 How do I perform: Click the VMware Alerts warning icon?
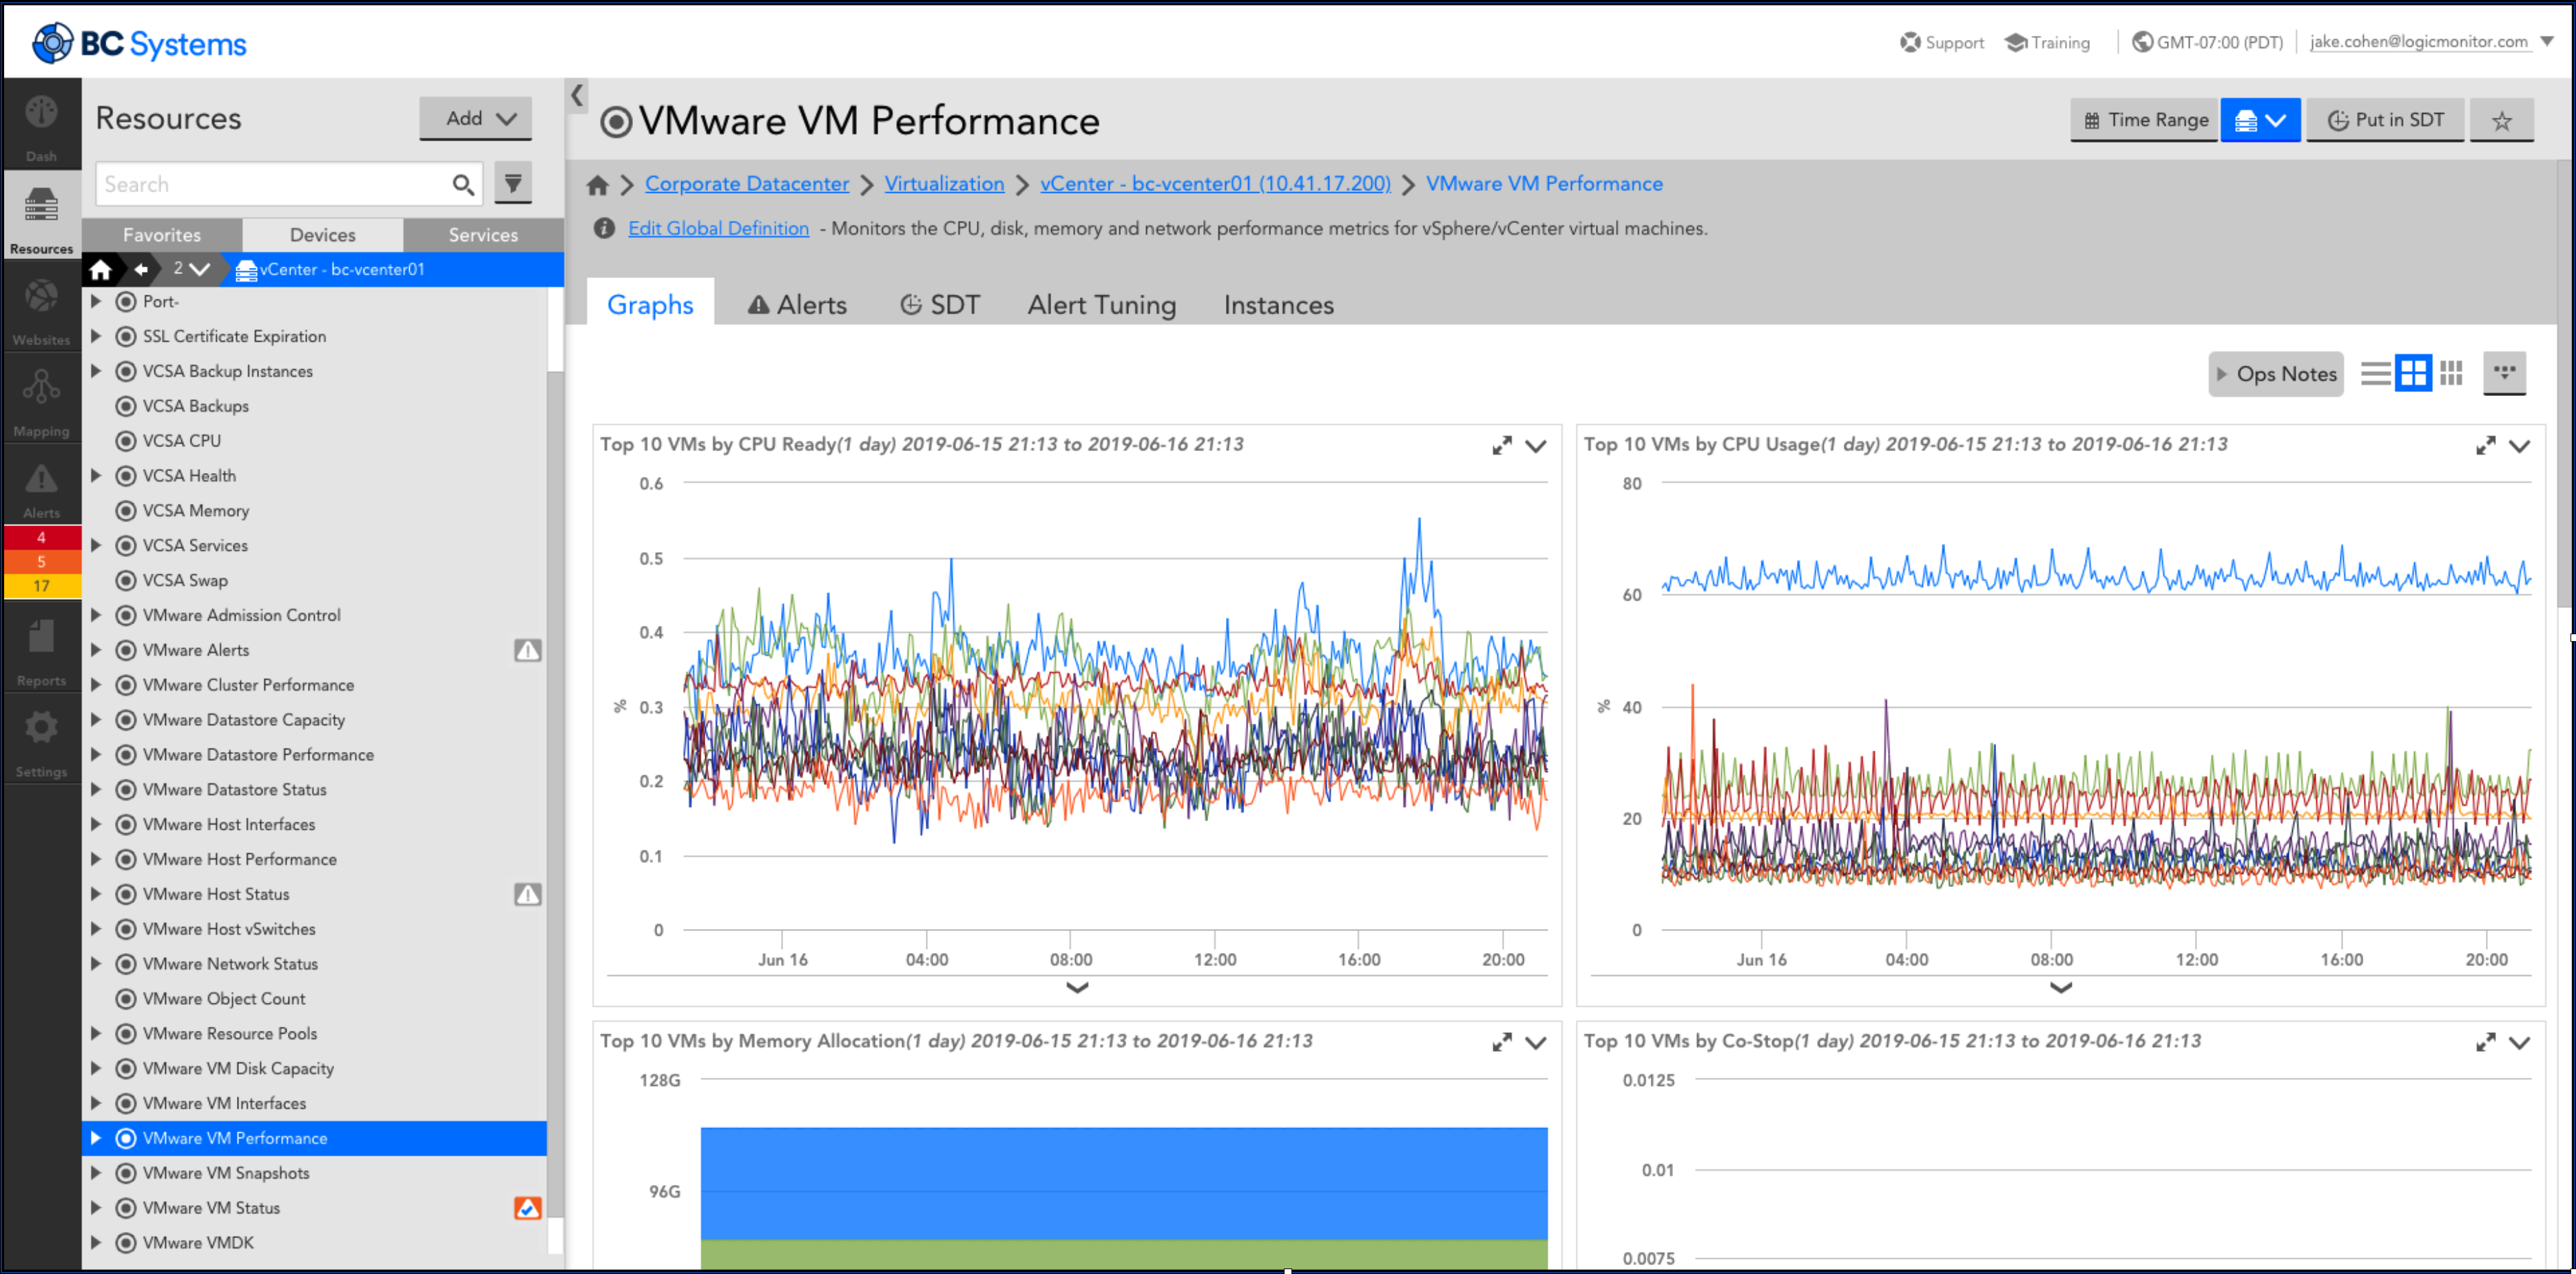pyautogui.click(x=527, y=651)
